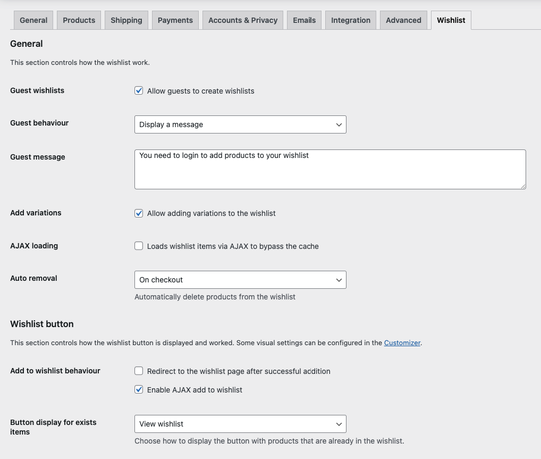Viewport: 541px width, 459px height.
Task: Click the Customizer link
Action: (402, 343)
